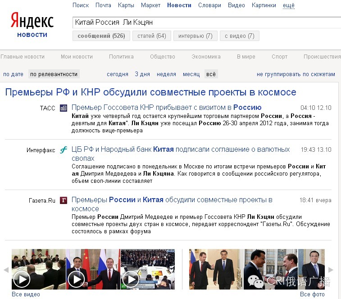Sort results по дате

(13, 74)
